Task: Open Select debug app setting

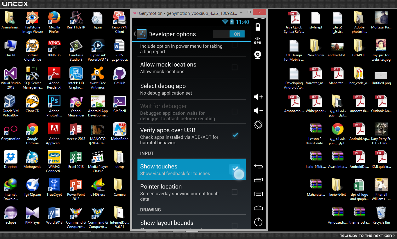Action: pos(192,89)
